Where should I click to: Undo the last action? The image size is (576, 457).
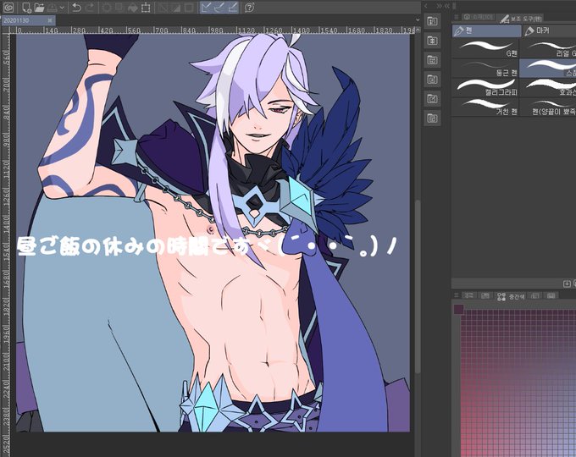coord(76,8)
